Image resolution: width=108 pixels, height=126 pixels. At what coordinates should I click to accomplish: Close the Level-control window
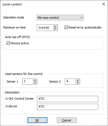pos(104,4)
